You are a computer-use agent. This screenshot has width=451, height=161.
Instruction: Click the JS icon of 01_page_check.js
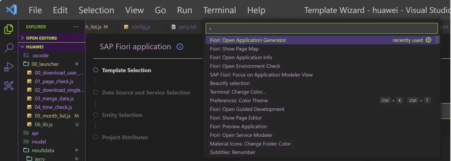[x=30, y=81]
